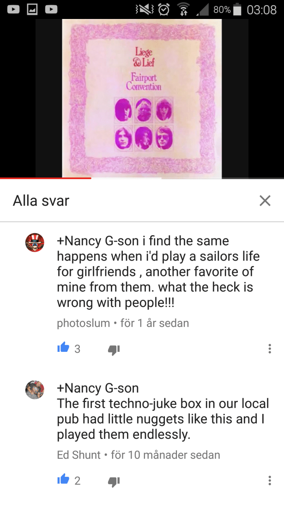
Task: Open options menu for Ed Shunt's comment
Action: click(270, 481)
